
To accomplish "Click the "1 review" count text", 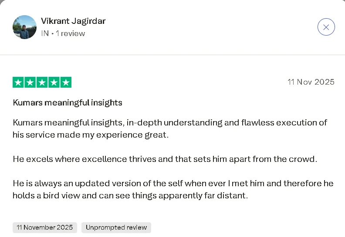I will coord(70,33).
